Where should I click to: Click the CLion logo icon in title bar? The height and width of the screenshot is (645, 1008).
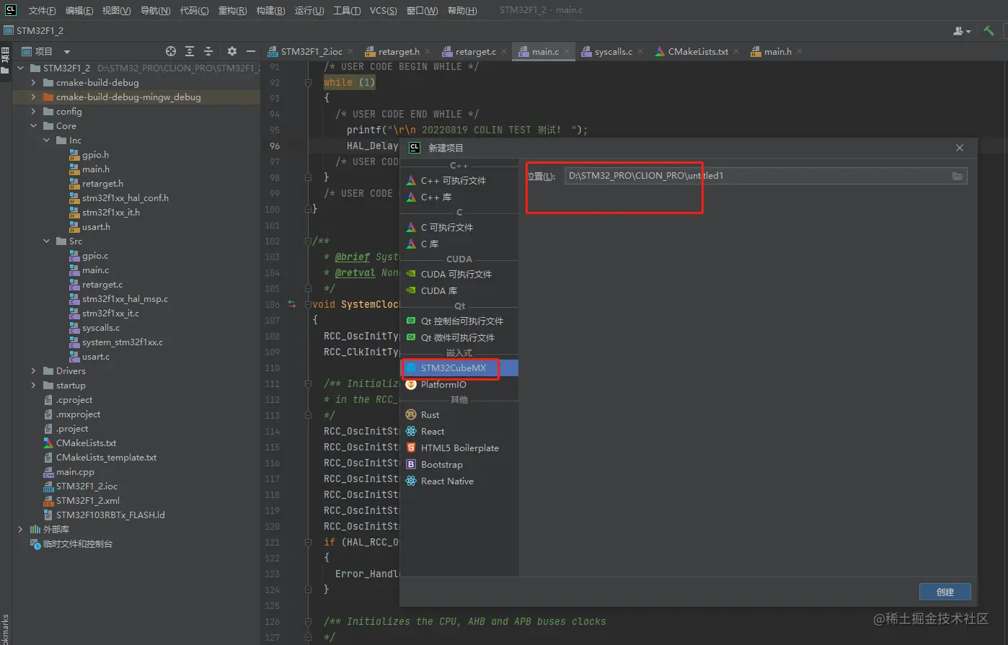coord(11,10)
